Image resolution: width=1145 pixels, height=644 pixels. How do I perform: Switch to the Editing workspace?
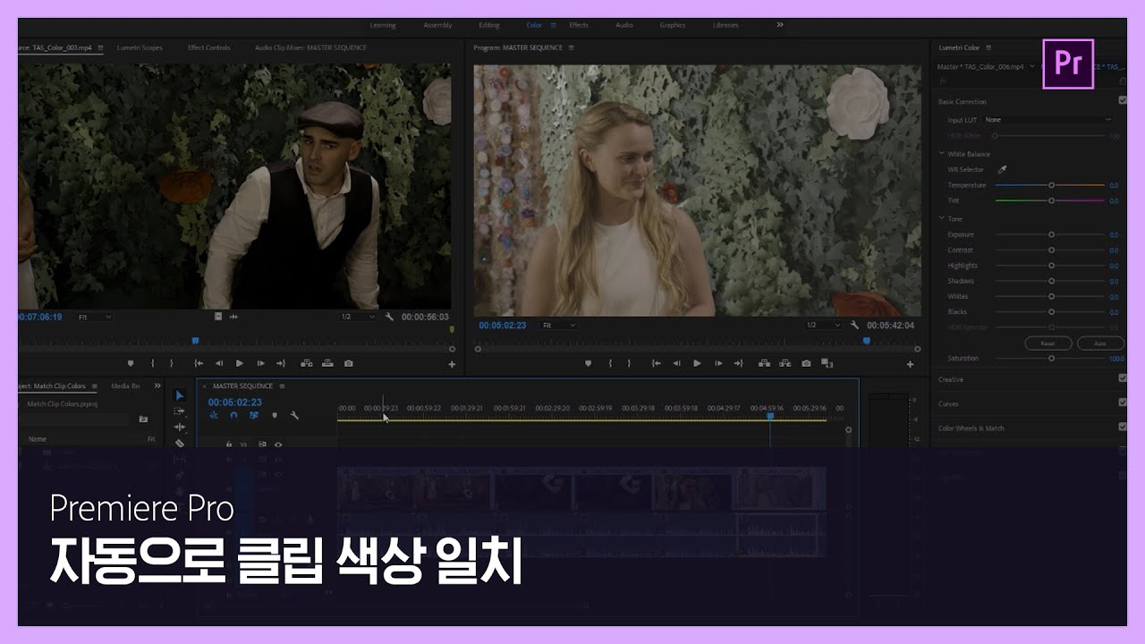[488, 25]
